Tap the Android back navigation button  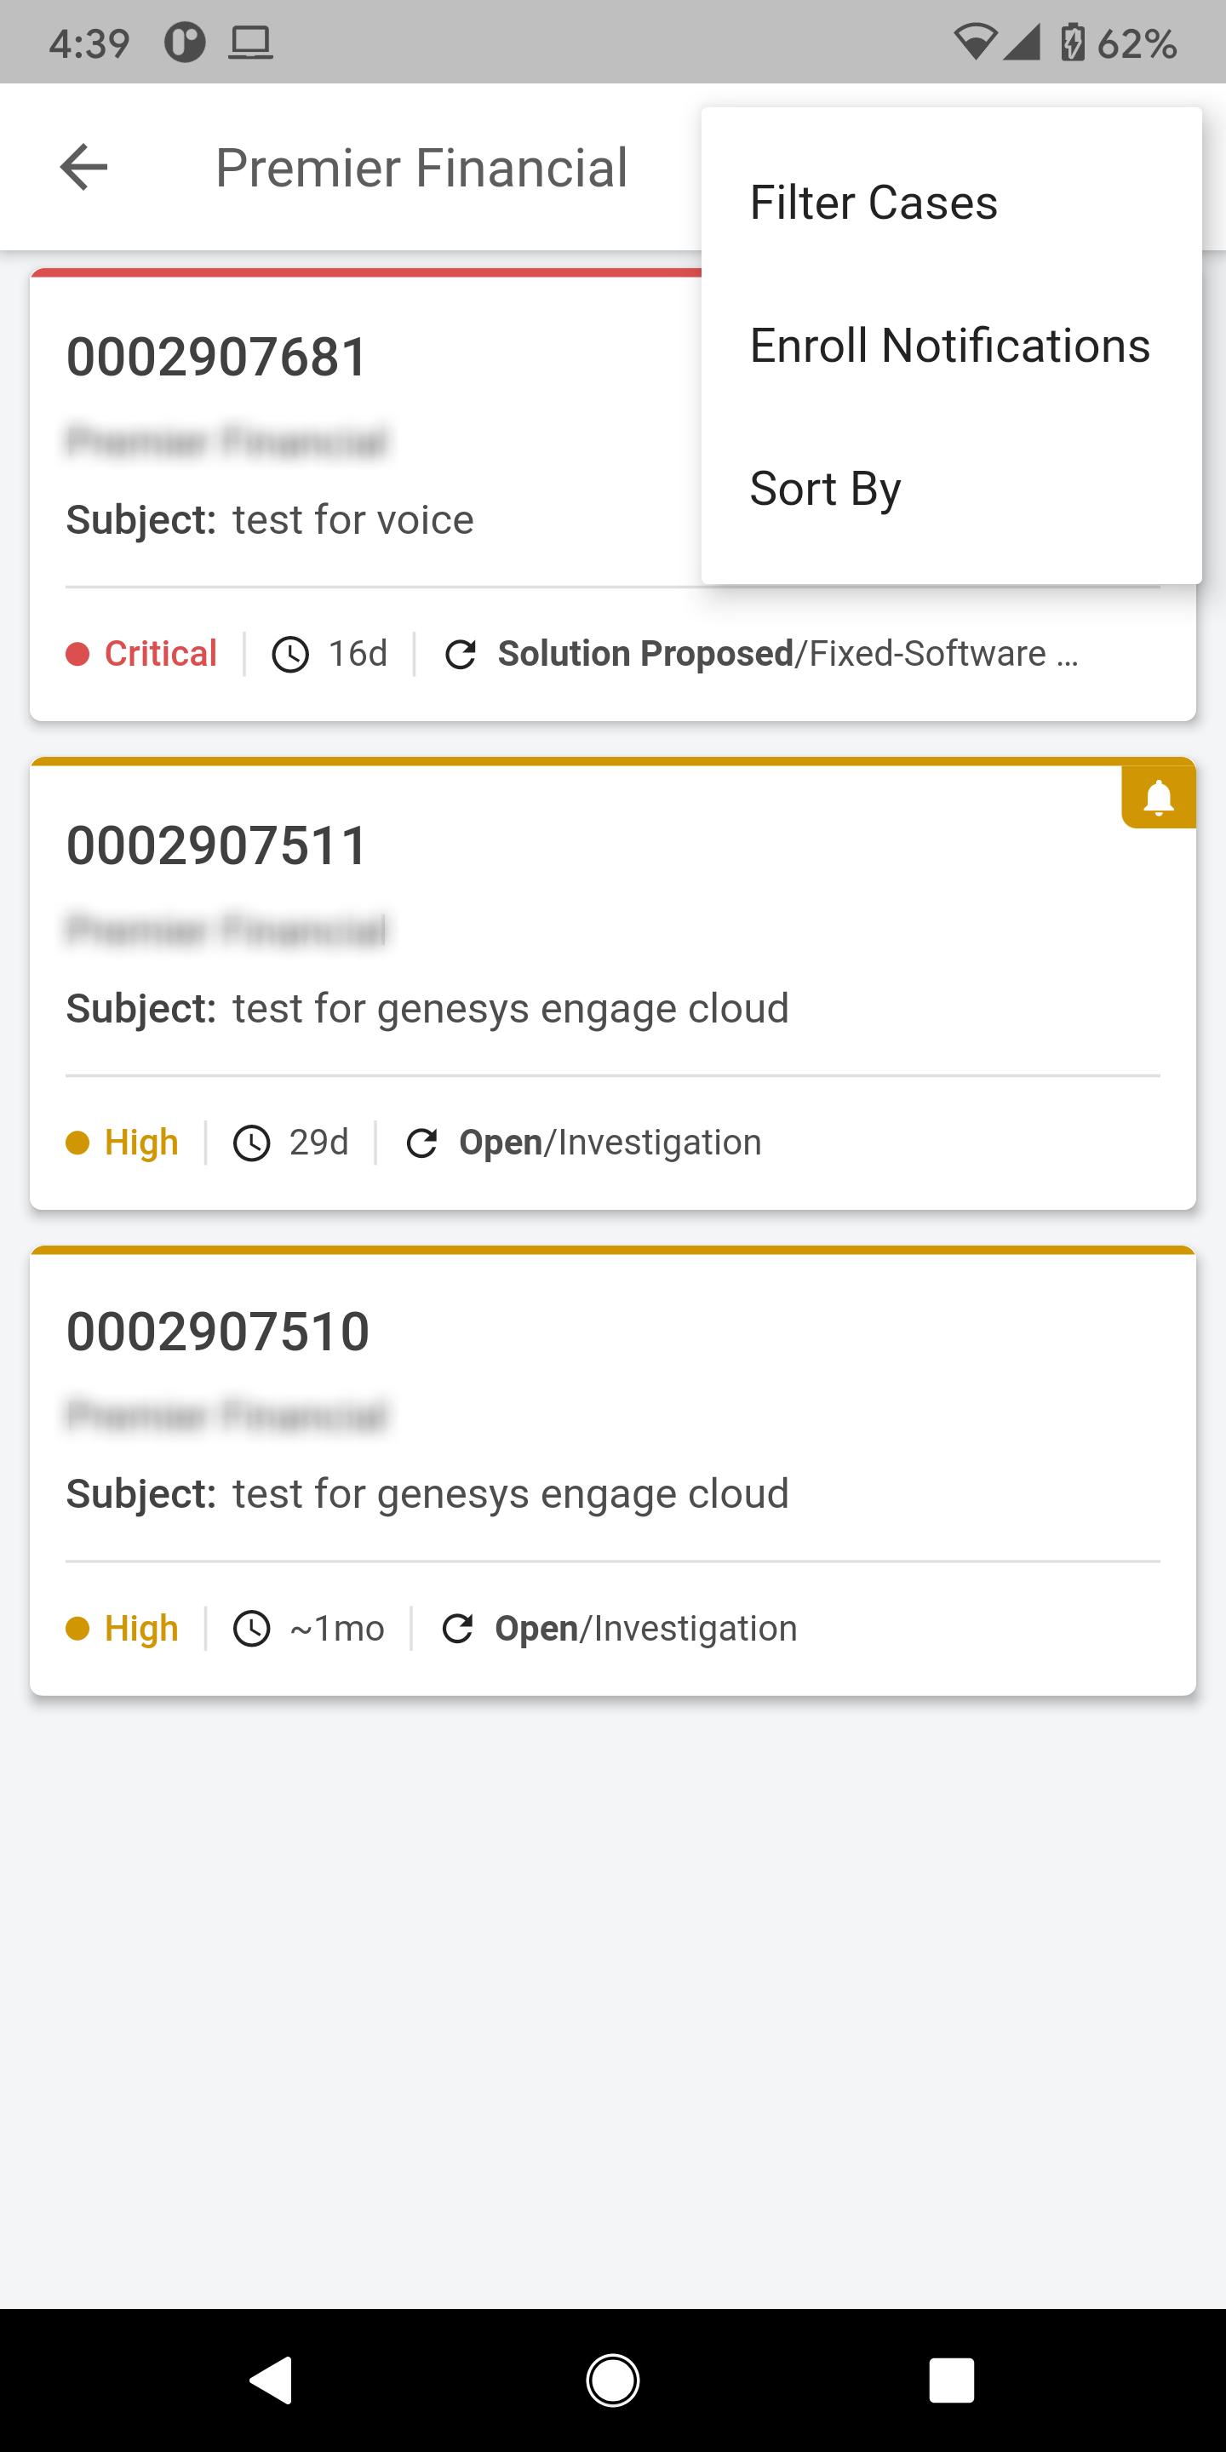click(x=272, y=2380)
